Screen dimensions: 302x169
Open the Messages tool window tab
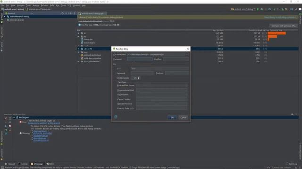click(37, 164)
